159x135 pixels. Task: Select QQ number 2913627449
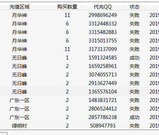tap(103, 83)
